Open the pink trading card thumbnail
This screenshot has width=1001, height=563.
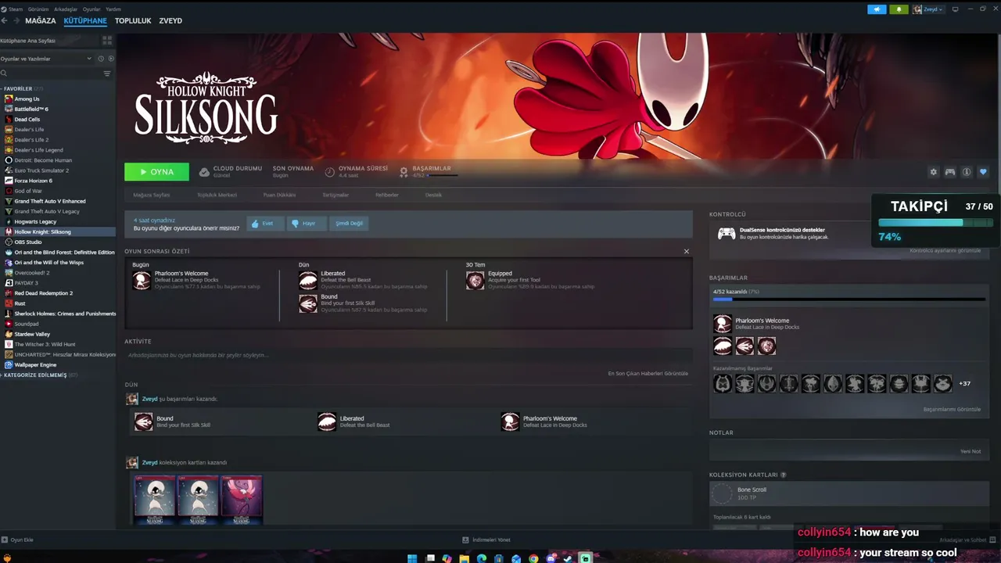tap(242, 499)
